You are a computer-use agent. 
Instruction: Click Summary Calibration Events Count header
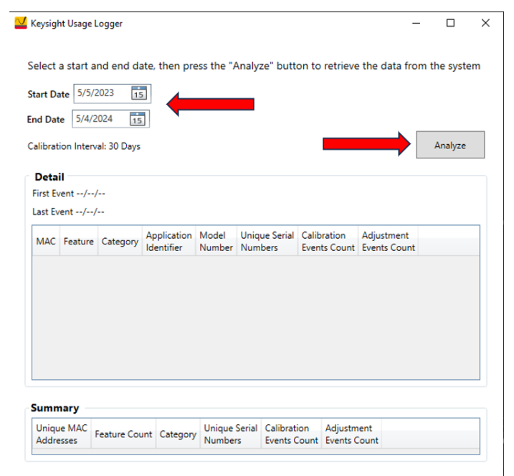[x=291, y=434]
